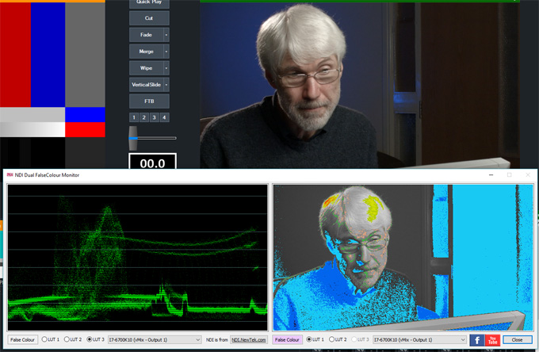Viewport: 539px width, 352px height.
Task: Select overlay channel 2 button
Action: 144,117
